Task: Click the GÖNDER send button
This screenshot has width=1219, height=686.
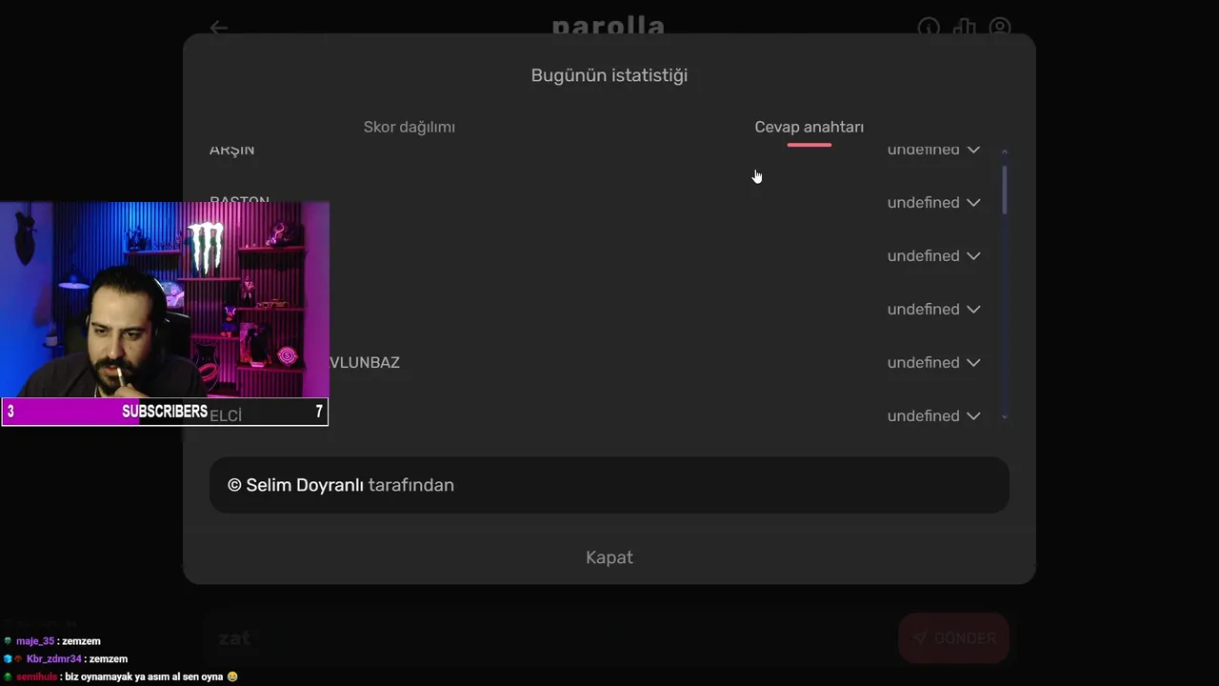Action: (x=953, y=638)
